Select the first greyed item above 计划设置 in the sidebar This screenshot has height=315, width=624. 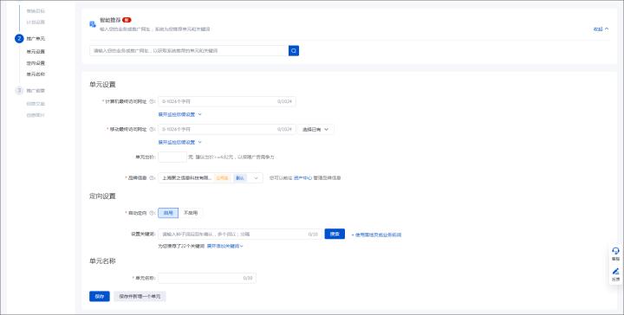click(36, 10)
